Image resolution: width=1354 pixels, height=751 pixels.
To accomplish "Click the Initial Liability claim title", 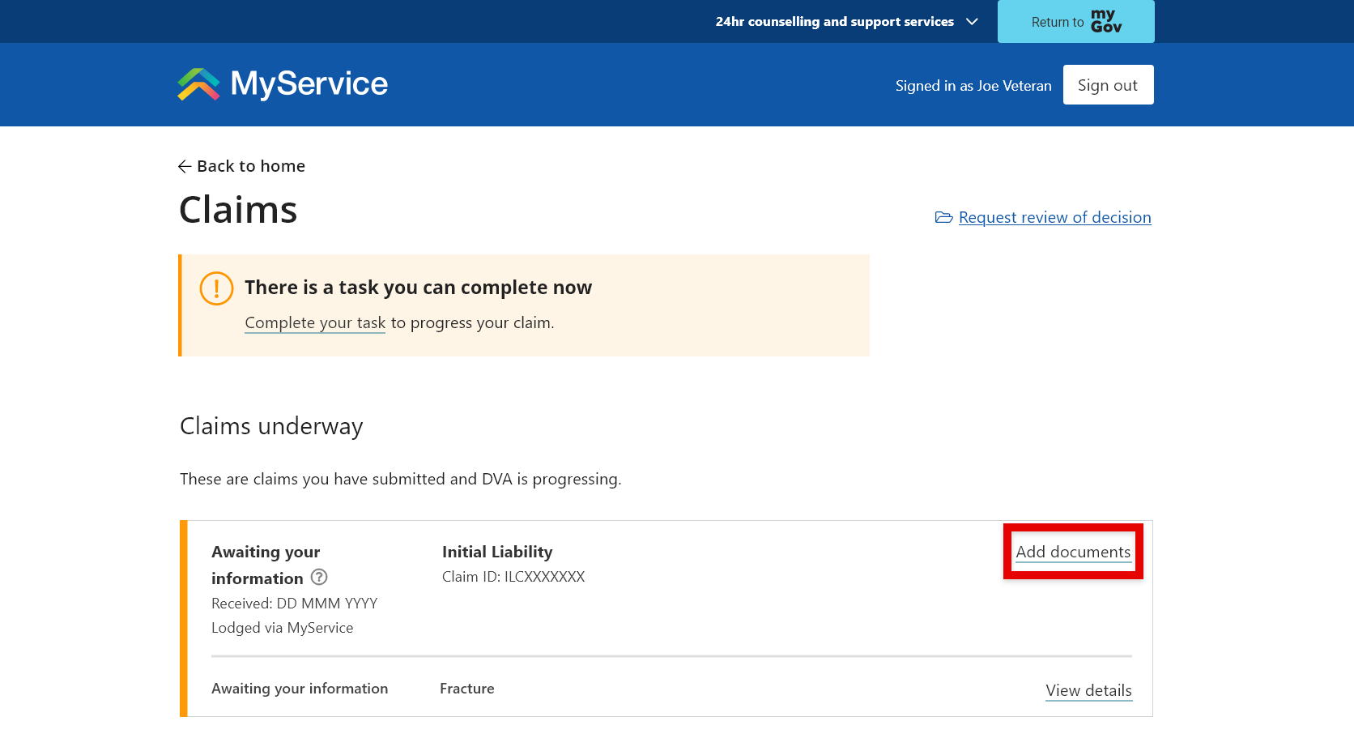I will (497, 552).
